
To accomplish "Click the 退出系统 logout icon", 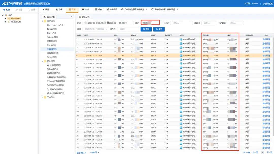I will tap(264, 4).
